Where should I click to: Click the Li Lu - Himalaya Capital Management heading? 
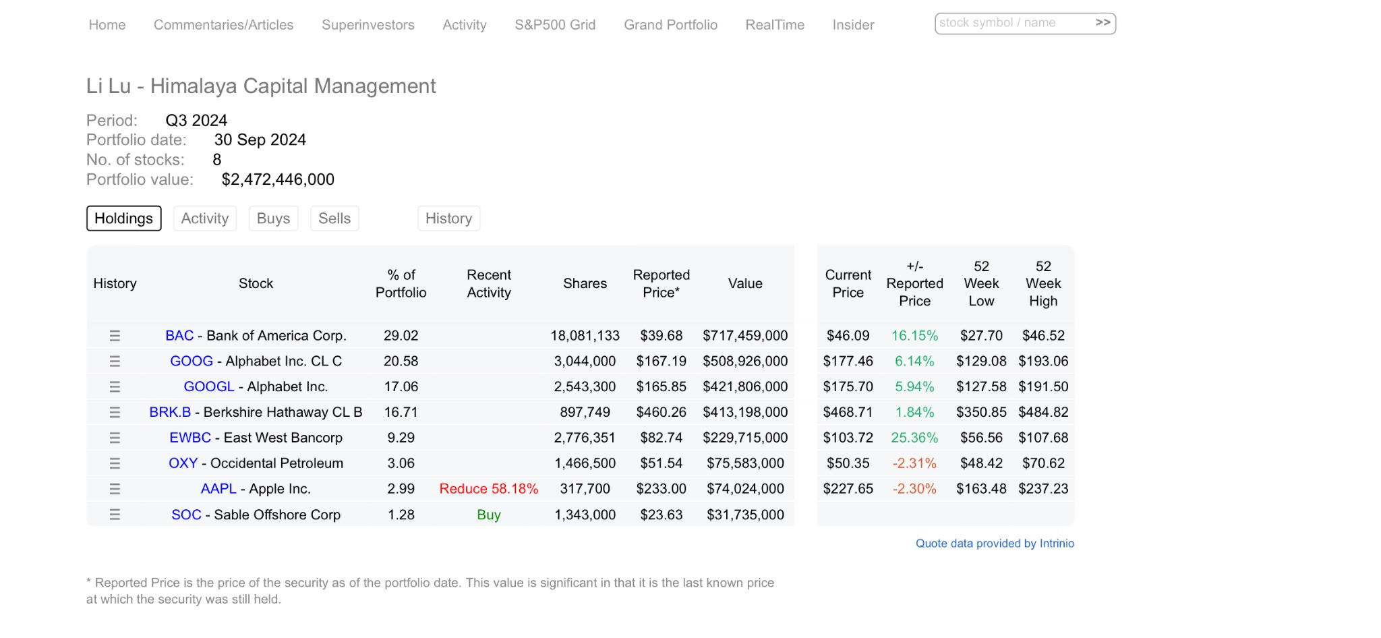[x=261, y=86]
